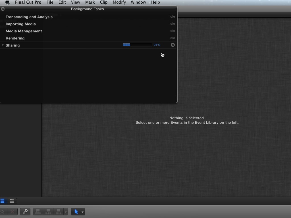This screenshot has height=218, width=291.
Task: Click 'Select one or more Events' hint text
Action: [187, 123]
